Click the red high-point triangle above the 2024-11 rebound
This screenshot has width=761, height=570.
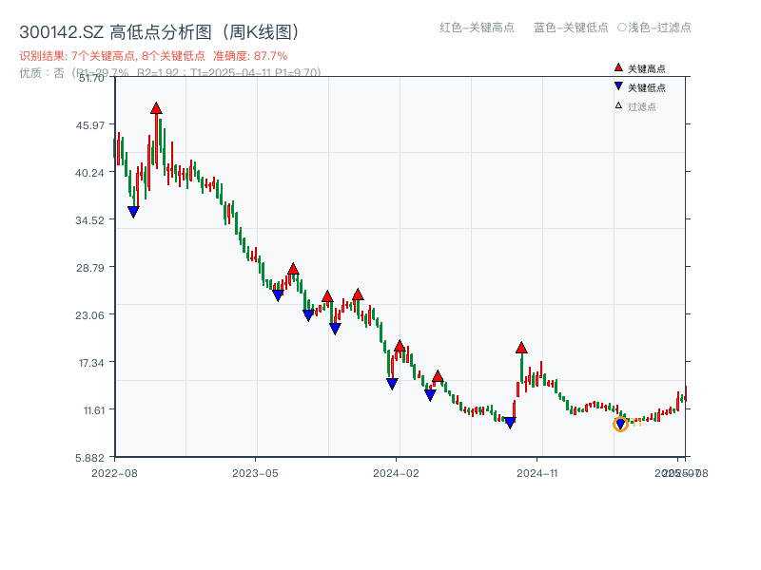click(521, 348)
